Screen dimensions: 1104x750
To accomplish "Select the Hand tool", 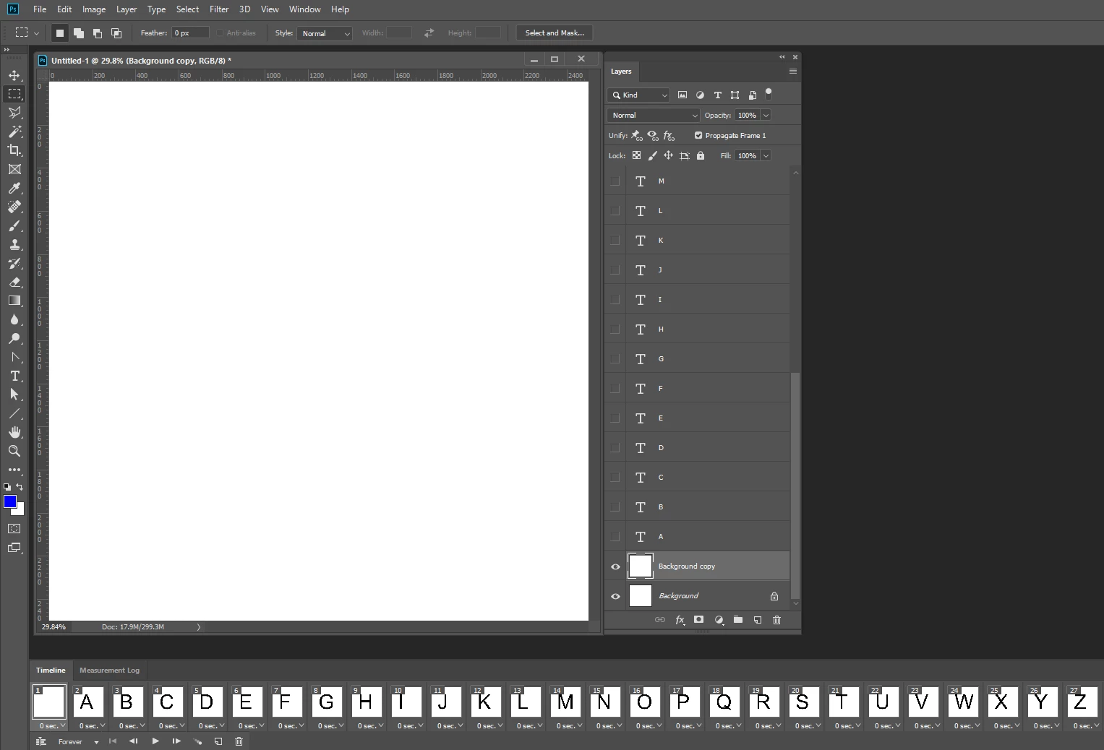I will 14,432.
